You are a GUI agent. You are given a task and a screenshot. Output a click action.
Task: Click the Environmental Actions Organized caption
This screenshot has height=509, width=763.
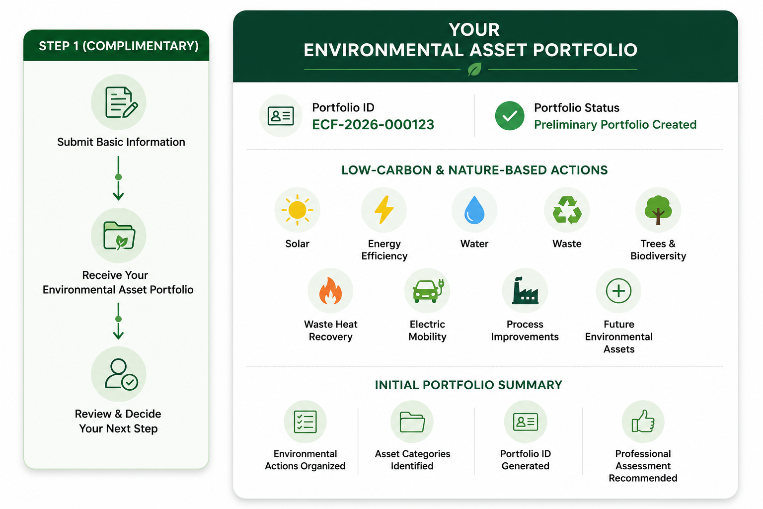(305, 460)
